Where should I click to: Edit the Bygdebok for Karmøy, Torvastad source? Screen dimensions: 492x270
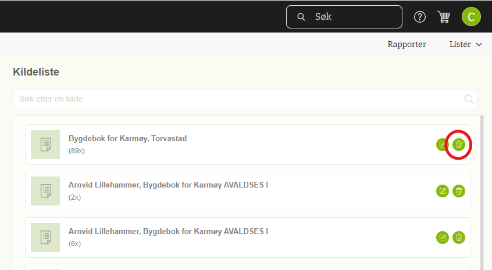(x=443, y=145)
